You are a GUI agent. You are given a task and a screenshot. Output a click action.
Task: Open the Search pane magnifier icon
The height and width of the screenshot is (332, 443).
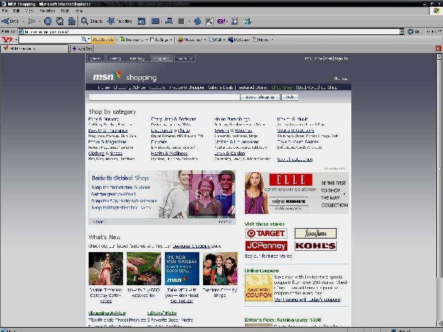click(84, 21)
